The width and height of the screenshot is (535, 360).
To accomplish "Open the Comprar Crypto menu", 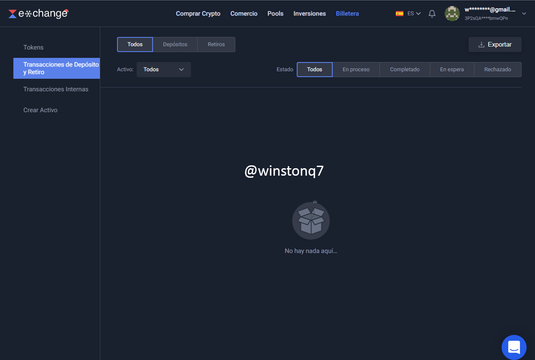I will (198, 14).
